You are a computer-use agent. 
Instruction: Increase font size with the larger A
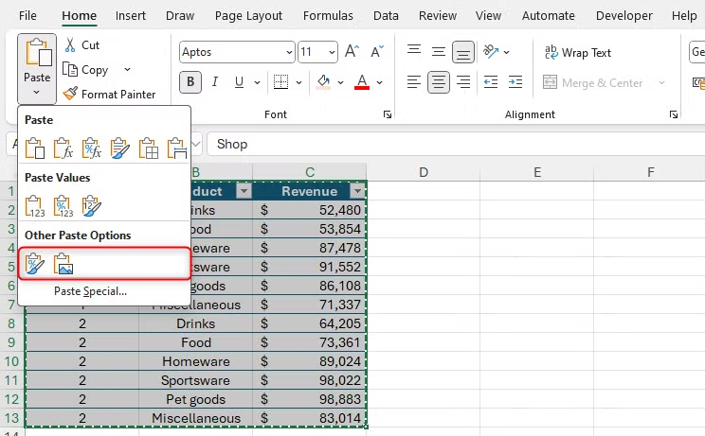pos(352,52)
